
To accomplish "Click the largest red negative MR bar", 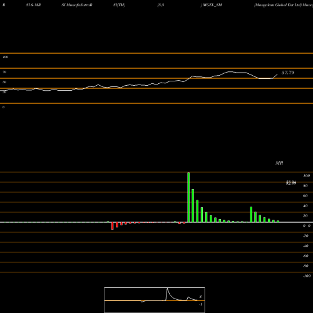I will click(113, 226).
